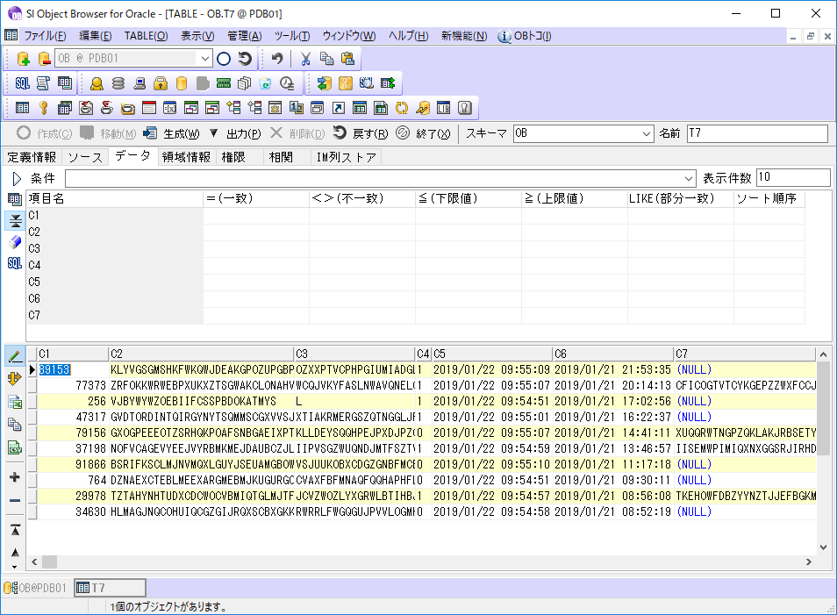Switch to the 定義情報 tab

coord(32,157)
